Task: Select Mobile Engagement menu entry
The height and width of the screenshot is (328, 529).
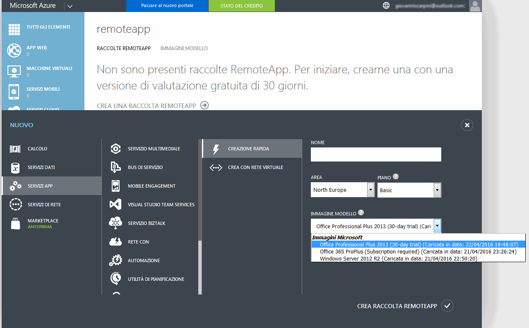Action: tap(152, 186)
